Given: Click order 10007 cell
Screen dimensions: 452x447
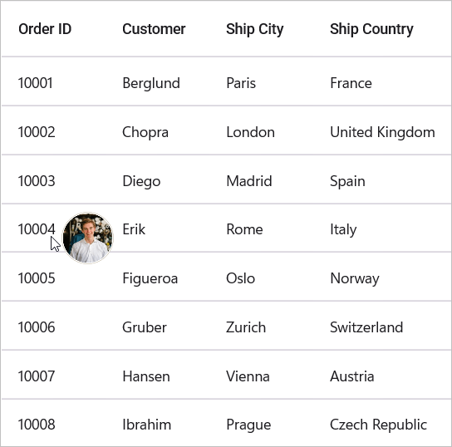Looking at the screenshot, I should 37,376.
